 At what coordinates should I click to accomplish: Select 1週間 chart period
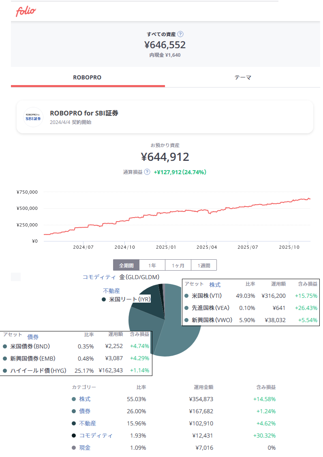tap(204, 265)
